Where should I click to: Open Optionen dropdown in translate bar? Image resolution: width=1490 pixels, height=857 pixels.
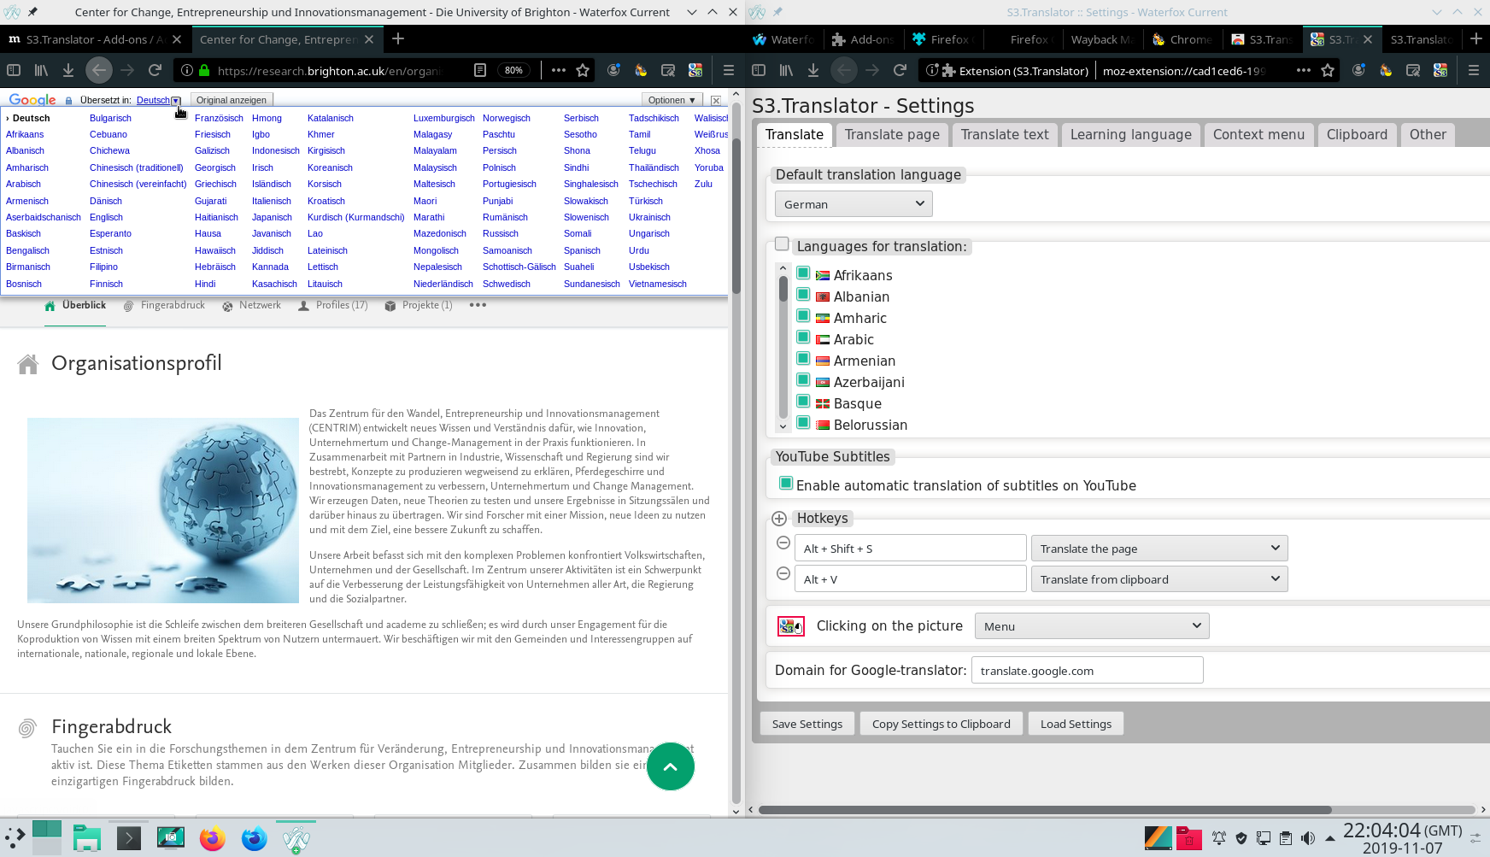(x=672, y=100)
